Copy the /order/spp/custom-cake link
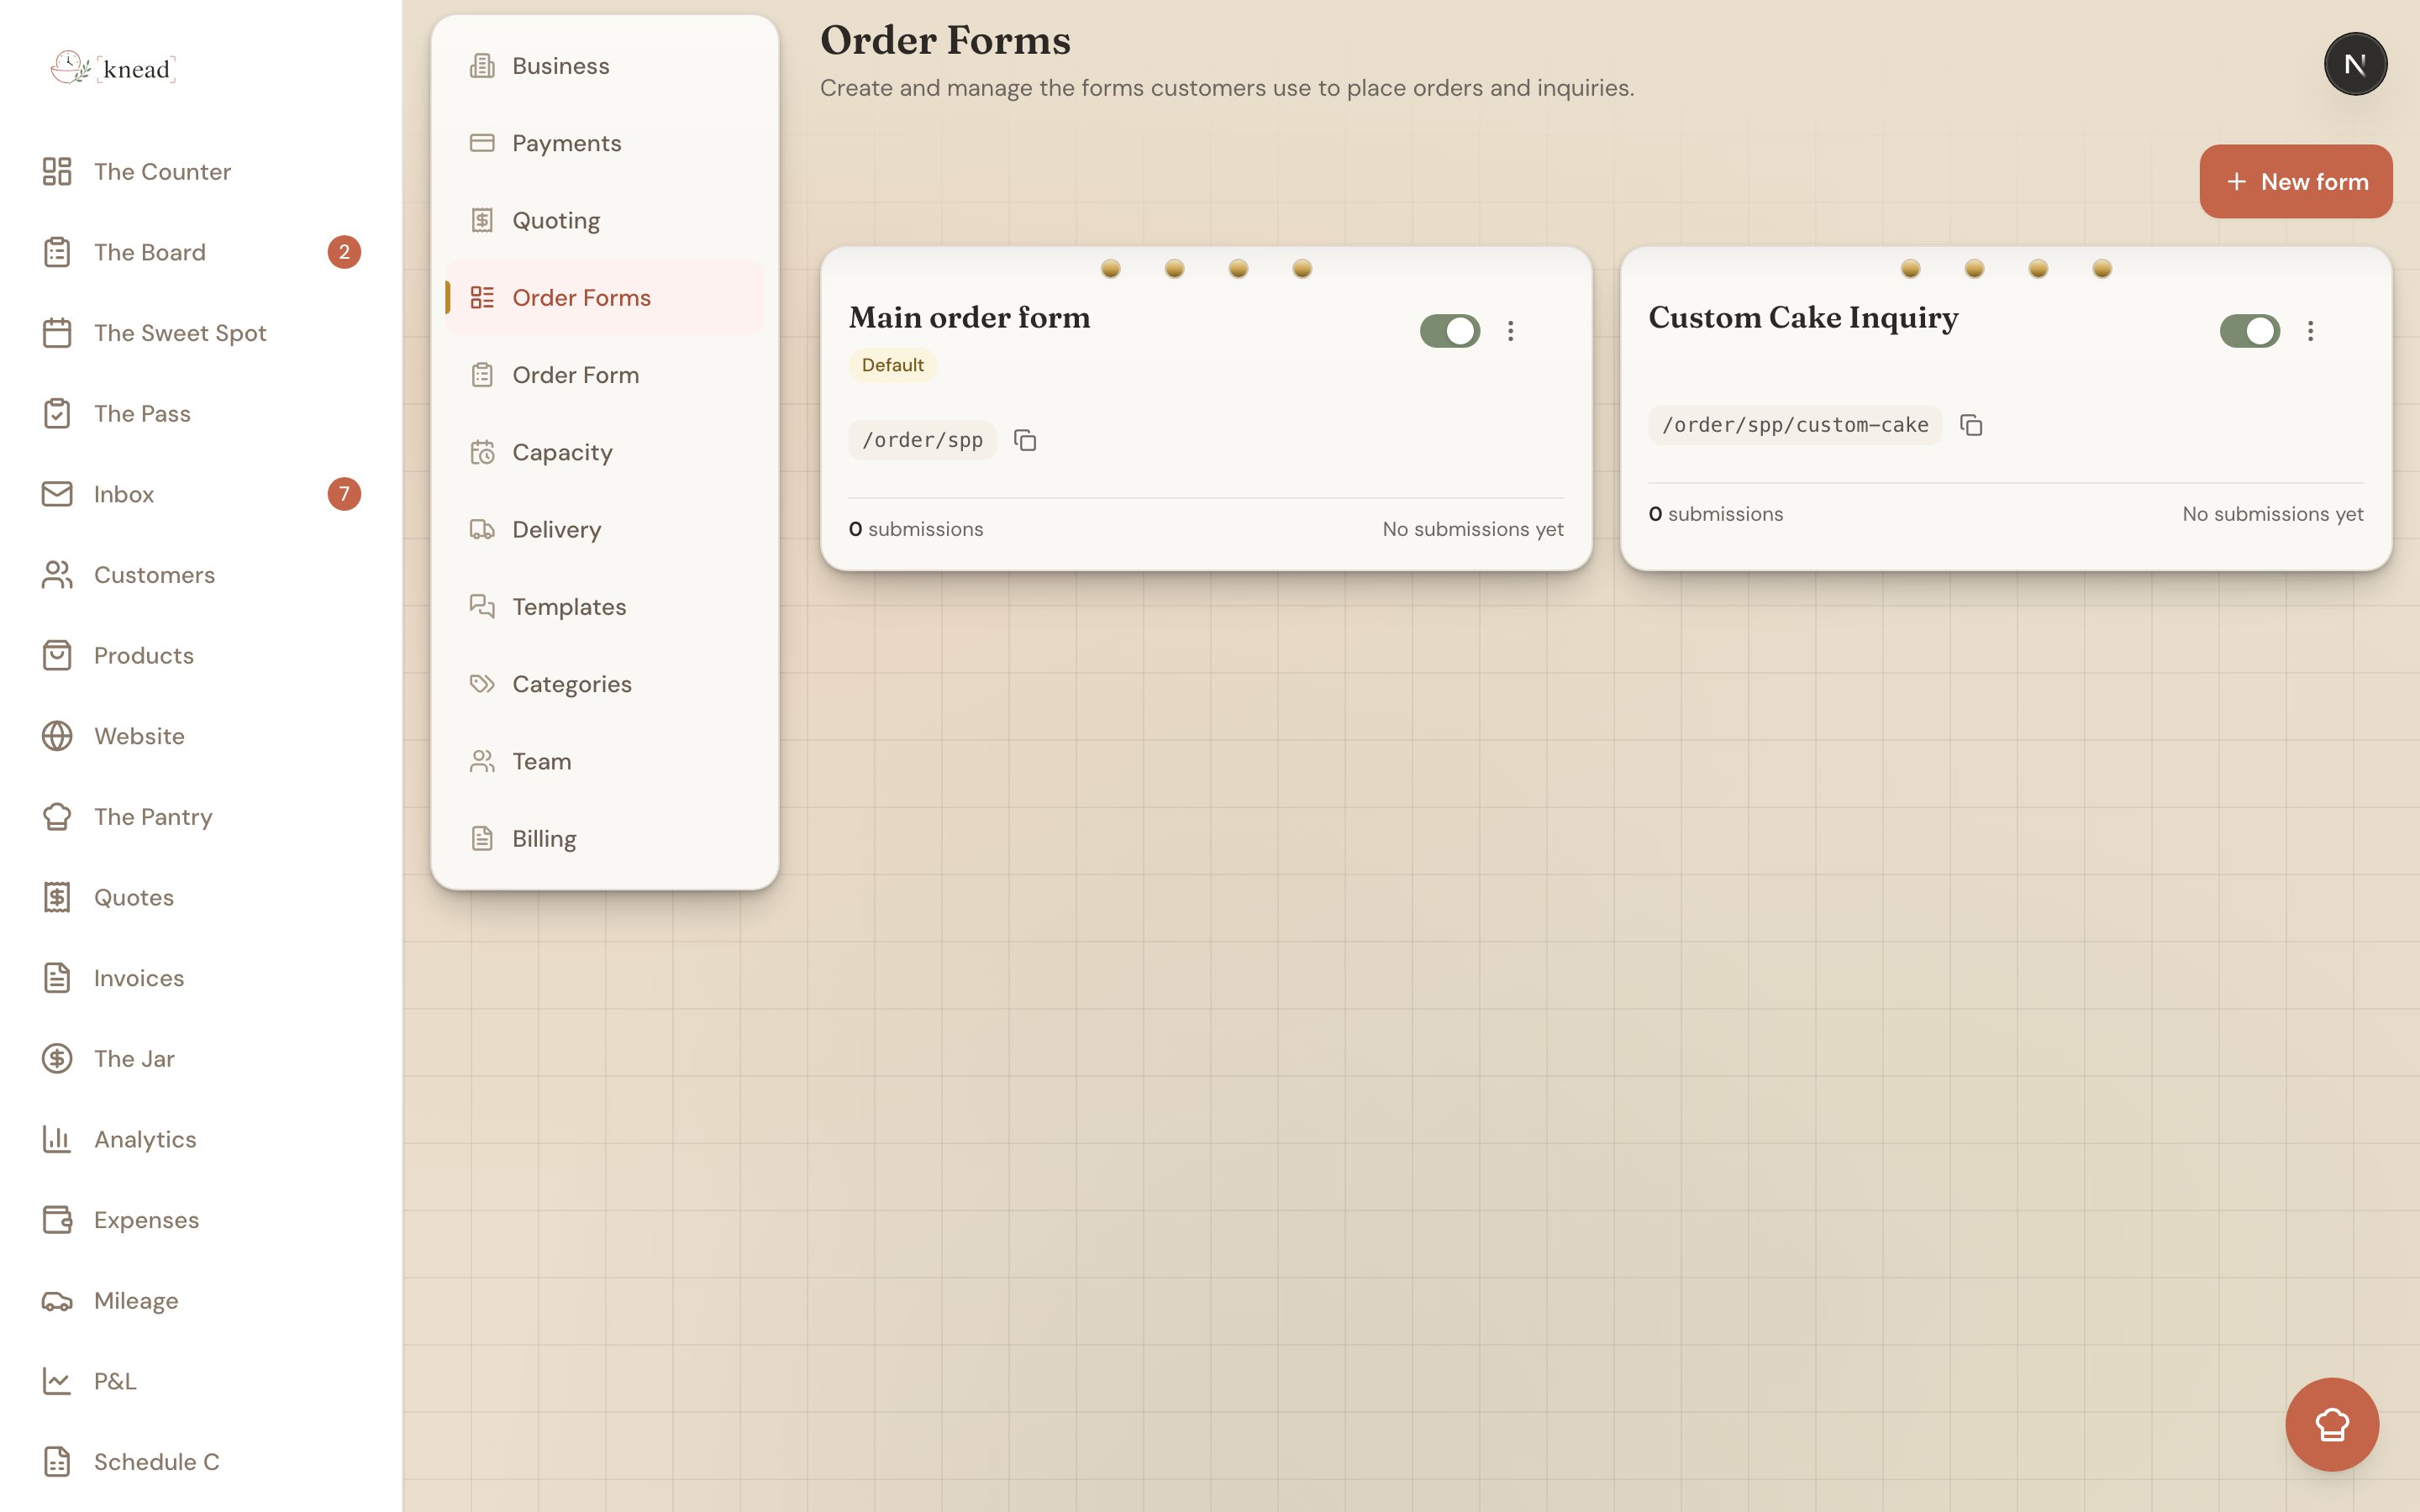 [1971, 425]
